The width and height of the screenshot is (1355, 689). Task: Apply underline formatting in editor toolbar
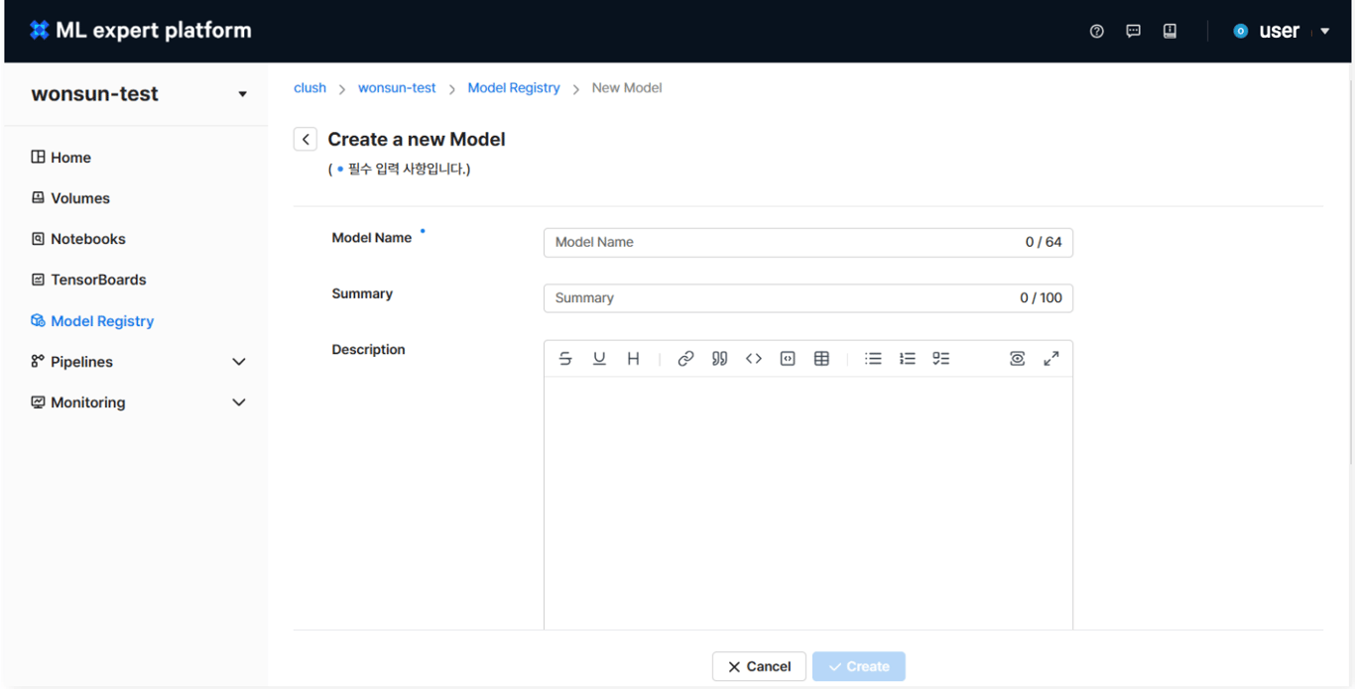click(x=599, y=359)
